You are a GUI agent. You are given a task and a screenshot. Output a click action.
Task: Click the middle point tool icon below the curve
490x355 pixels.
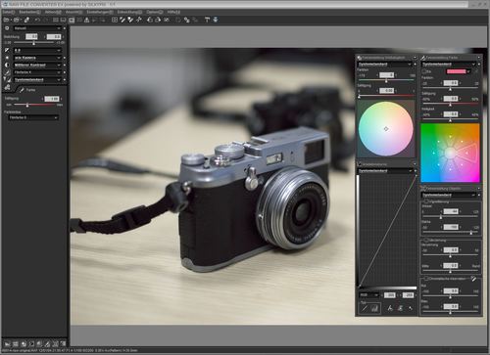pos(401,308)
